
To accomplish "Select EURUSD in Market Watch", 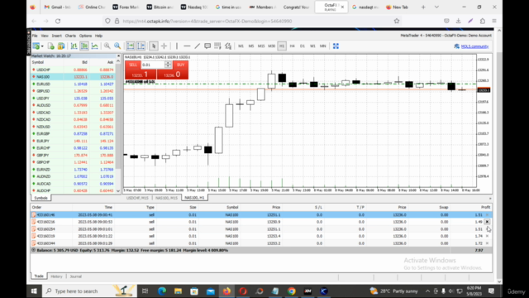I will tap(74, 84).
